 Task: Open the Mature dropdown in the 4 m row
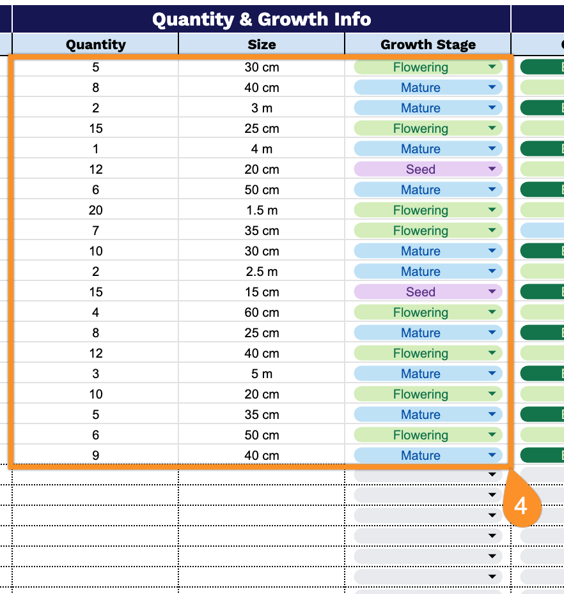(x=492, y=149)
